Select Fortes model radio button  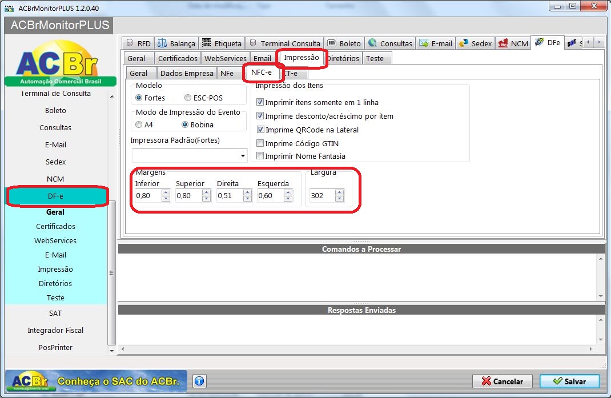138,98
